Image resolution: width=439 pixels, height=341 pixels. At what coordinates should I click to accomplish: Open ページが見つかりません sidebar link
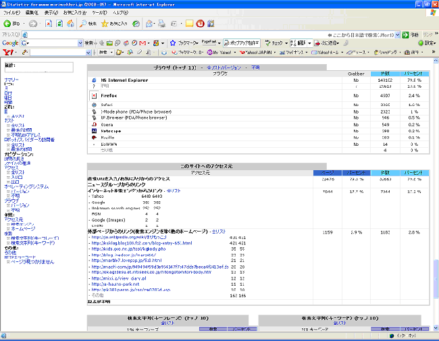[x=32, y=262]
